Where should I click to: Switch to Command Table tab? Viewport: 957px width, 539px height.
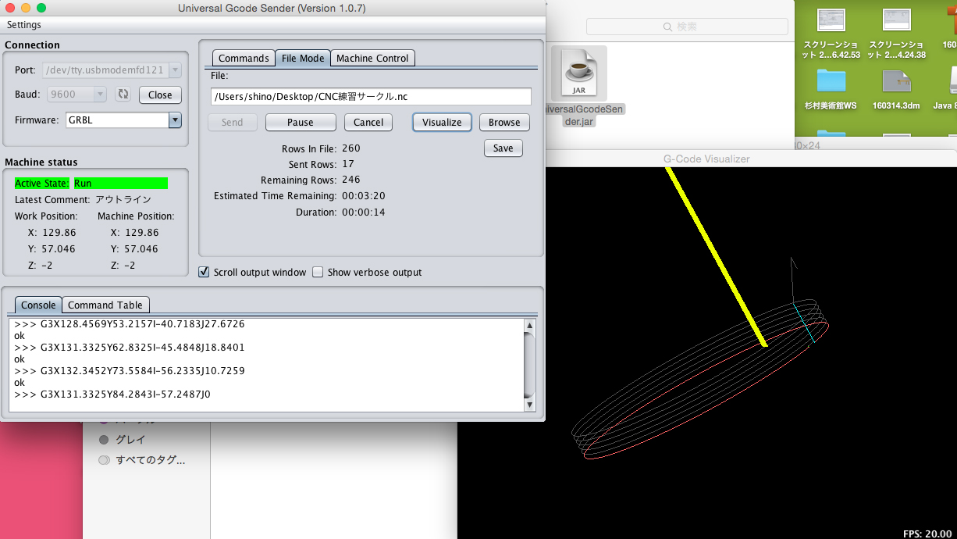105,305
